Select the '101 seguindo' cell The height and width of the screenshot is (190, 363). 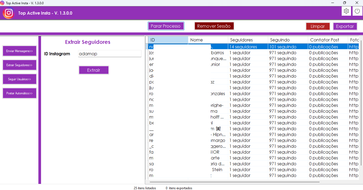(x=288, y=47)
